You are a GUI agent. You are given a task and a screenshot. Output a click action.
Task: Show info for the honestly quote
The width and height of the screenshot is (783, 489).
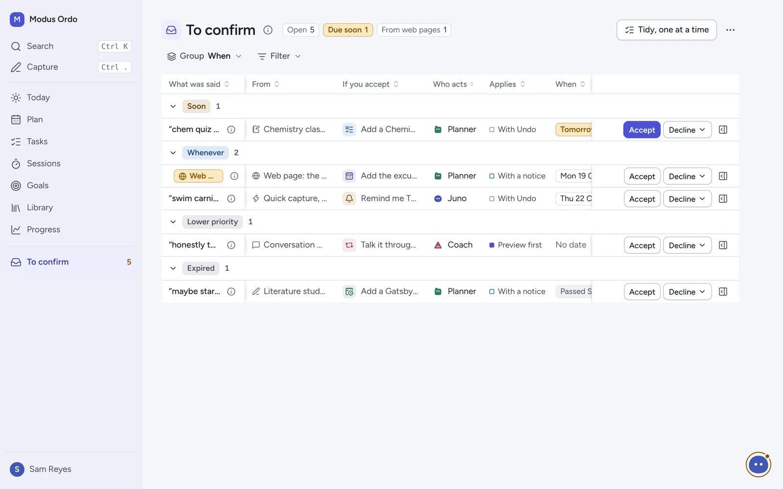point(231,245)
